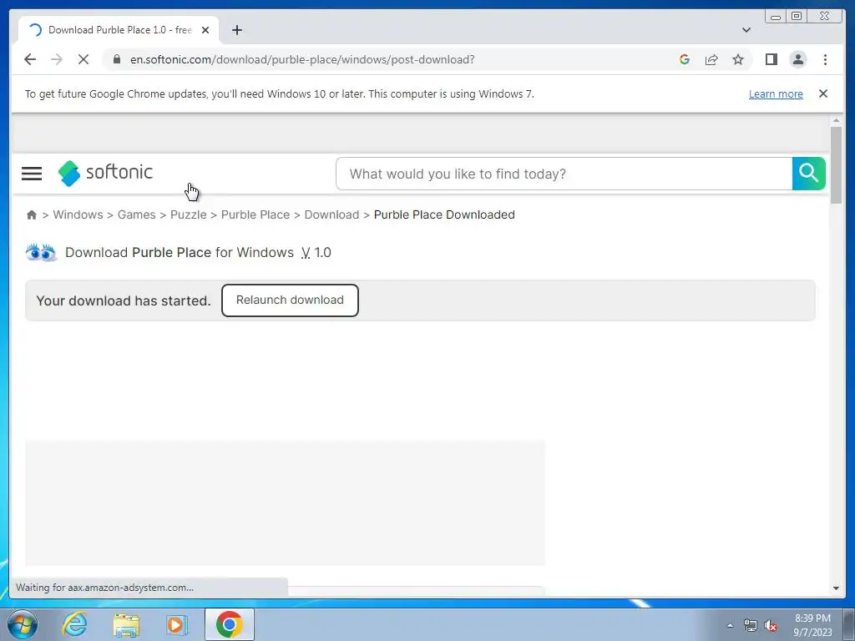Screen dimensions: 855x641
Task: Open network status tray icon
Action: pos(751,626)
